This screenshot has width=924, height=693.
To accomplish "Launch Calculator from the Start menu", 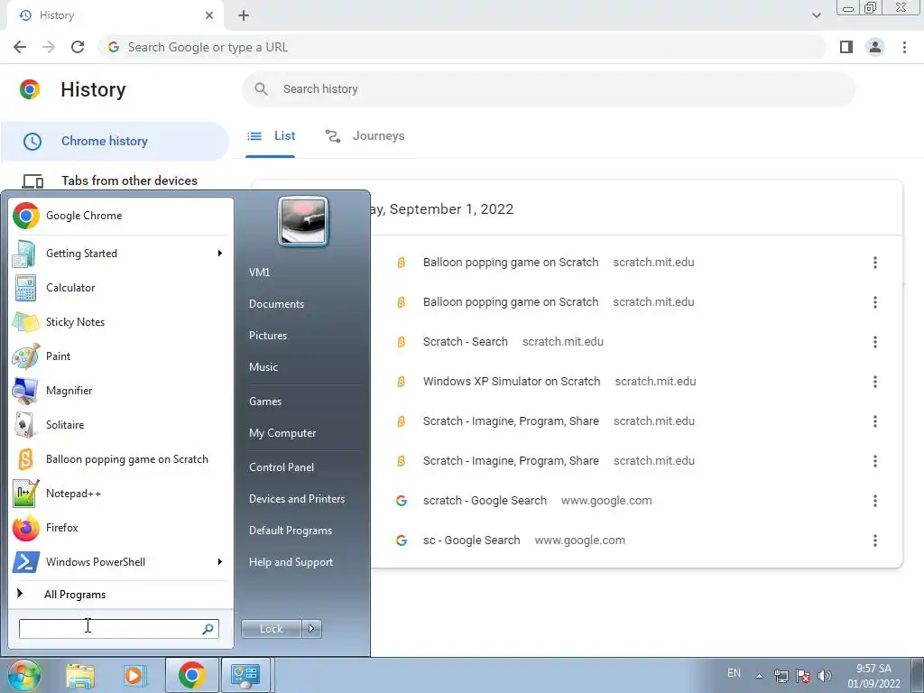I will click(x=121, y=288).
